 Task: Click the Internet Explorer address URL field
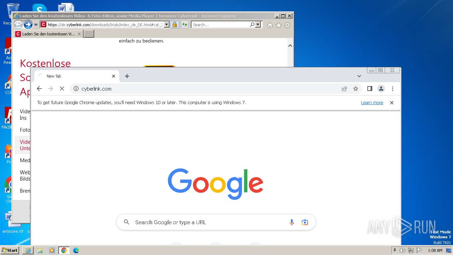pos(105,25)
